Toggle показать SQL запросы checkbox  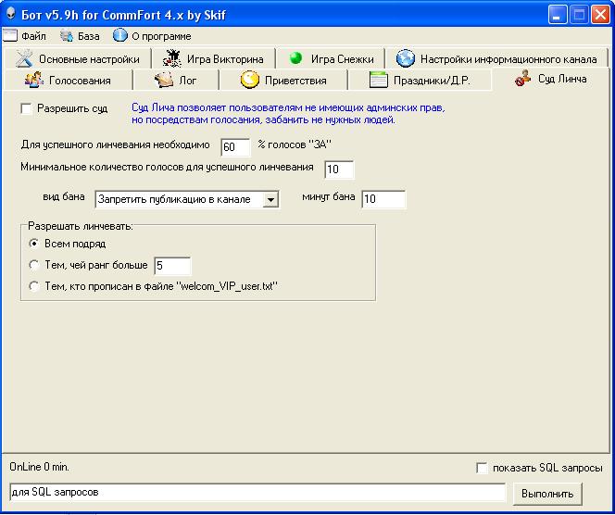[x=481, y=468]
